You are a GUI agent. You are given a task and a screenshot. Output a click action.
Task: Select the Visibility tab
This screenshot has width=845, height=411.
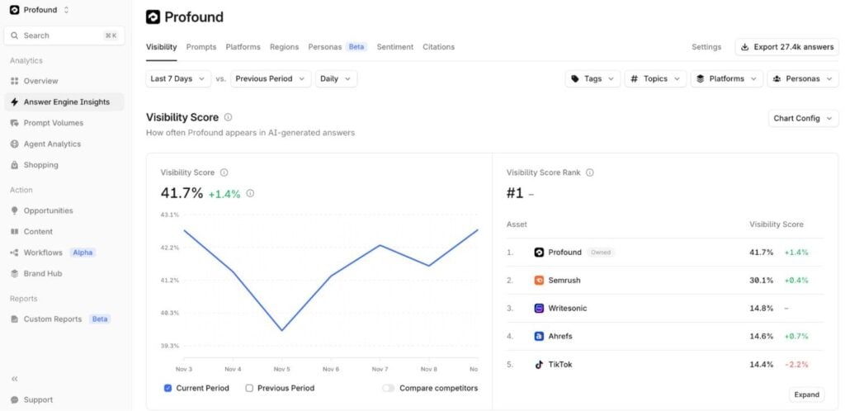click(x=161, y=47)
